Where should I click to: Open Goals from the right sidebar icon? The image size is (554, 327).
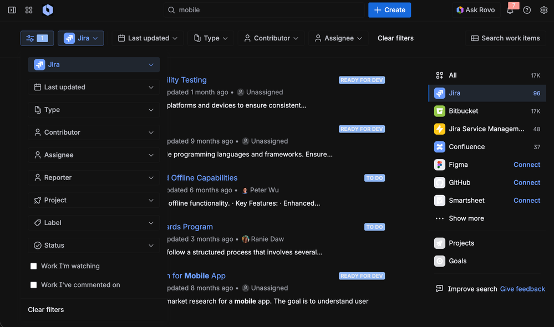coord(440,260)
